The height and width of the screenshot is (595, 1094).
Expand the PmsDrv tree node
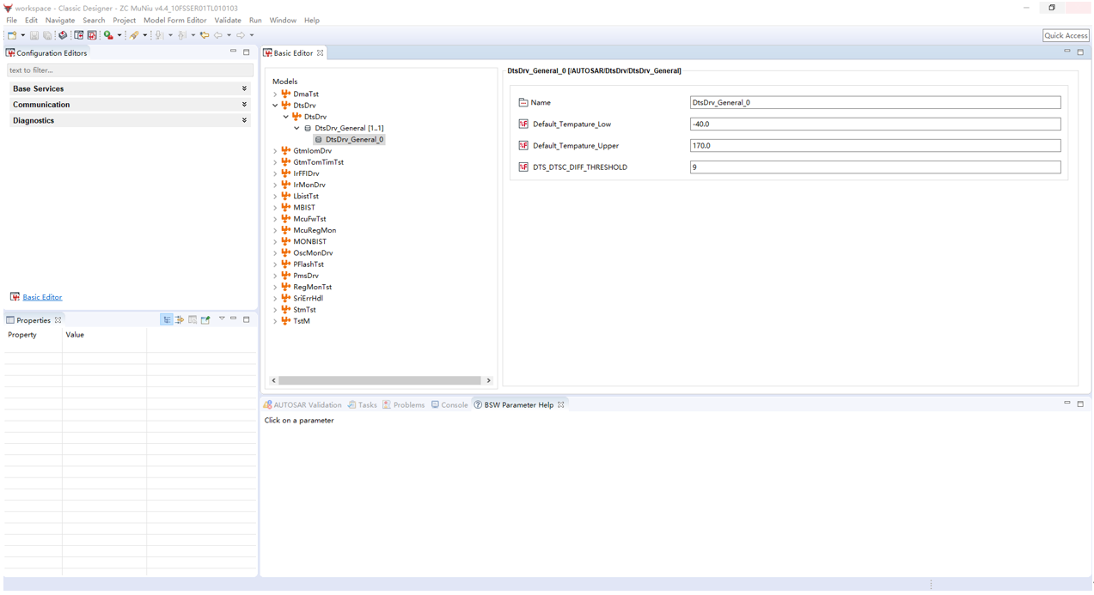pos(276,276)
